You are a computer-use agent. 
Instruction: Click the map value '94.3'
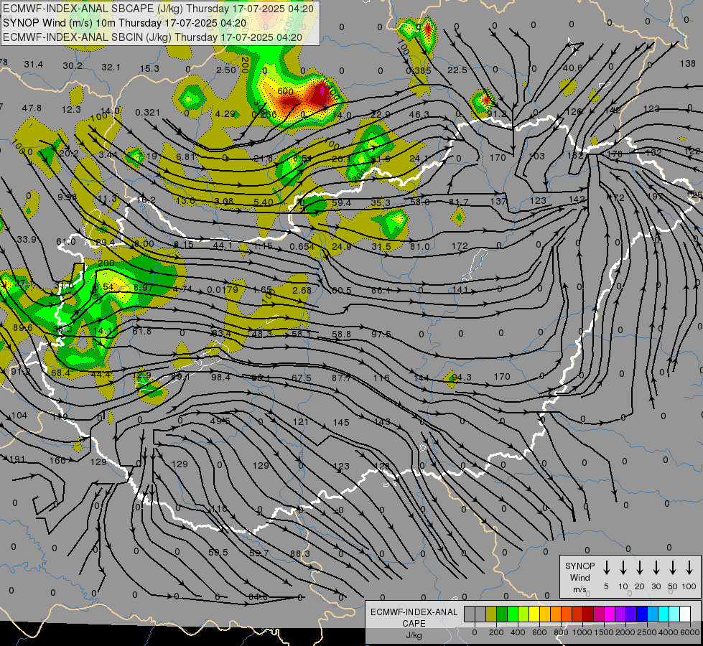461,378
